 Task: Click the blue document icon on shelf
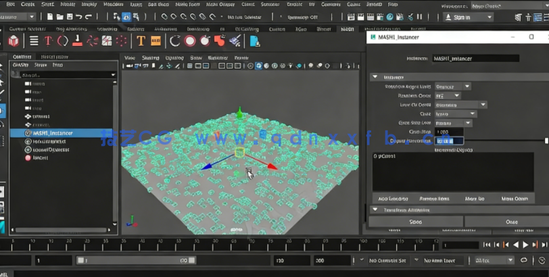254,41
